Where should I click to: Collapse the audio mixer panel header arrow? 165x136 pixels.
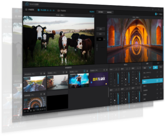[140, 64]
